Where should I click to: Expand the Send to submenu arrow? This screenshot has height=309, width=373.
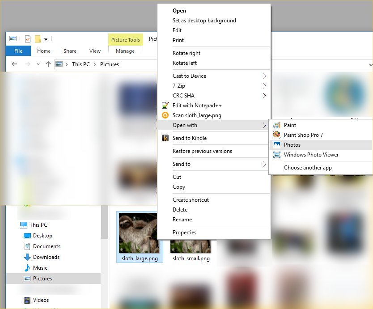[264, 164]
